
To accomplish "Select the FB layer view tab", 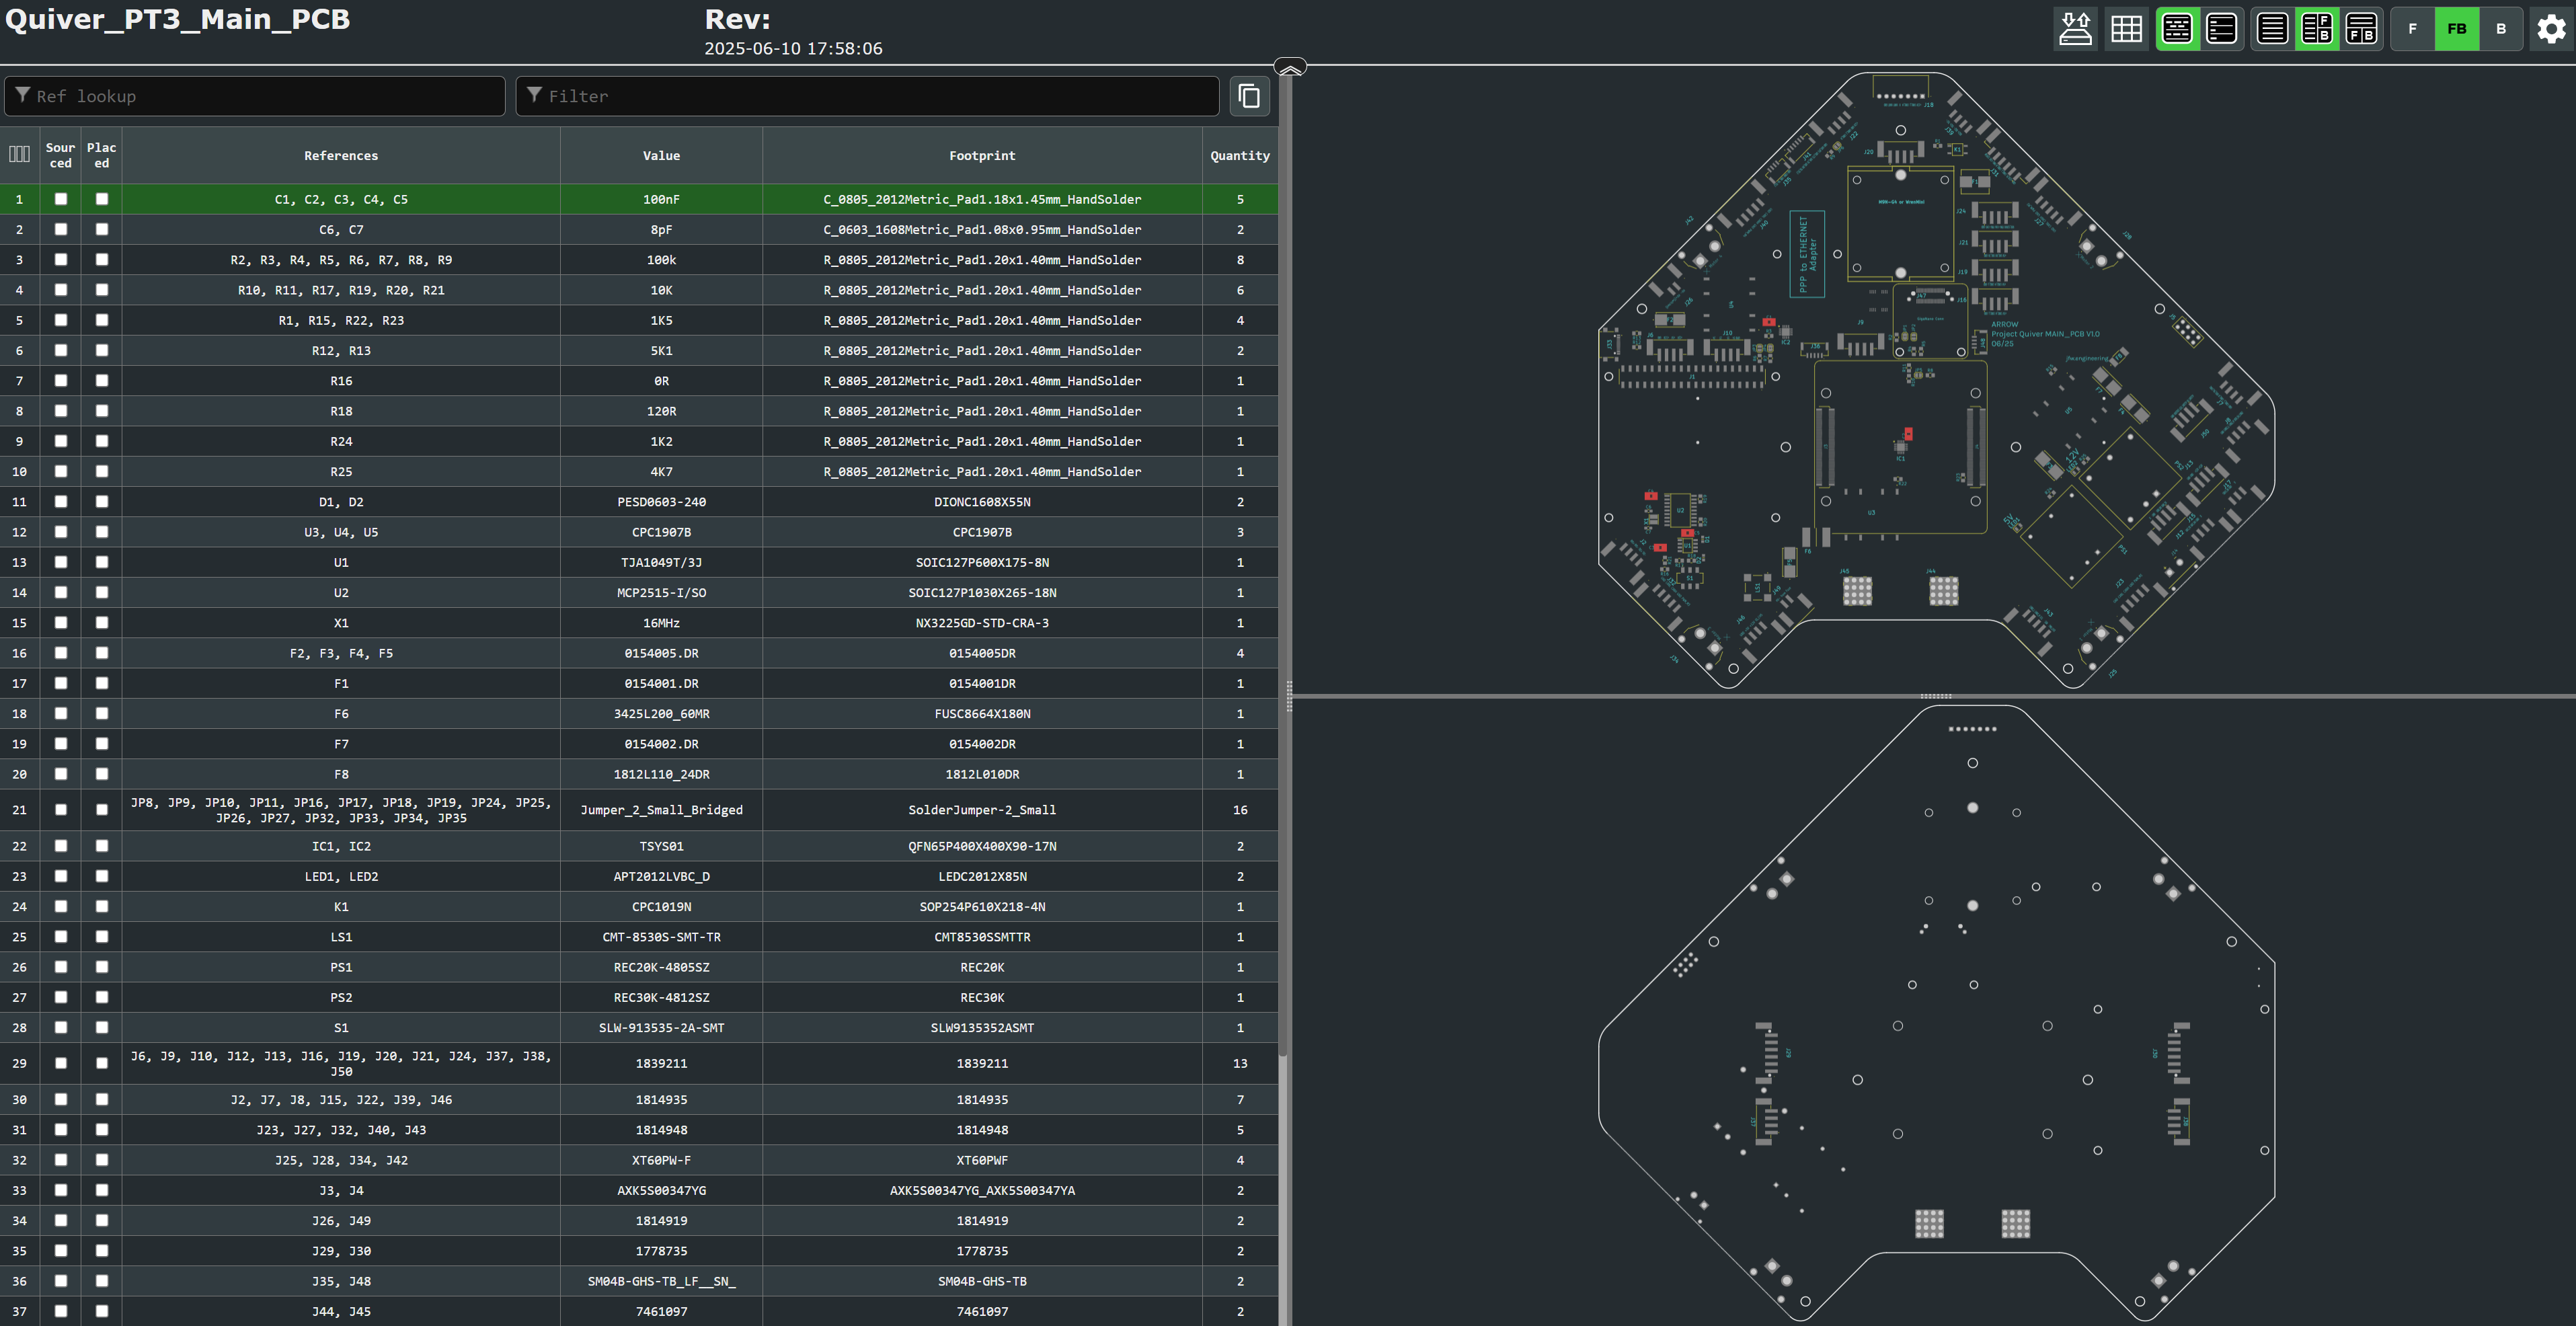I will click(x=2457, y=28).
